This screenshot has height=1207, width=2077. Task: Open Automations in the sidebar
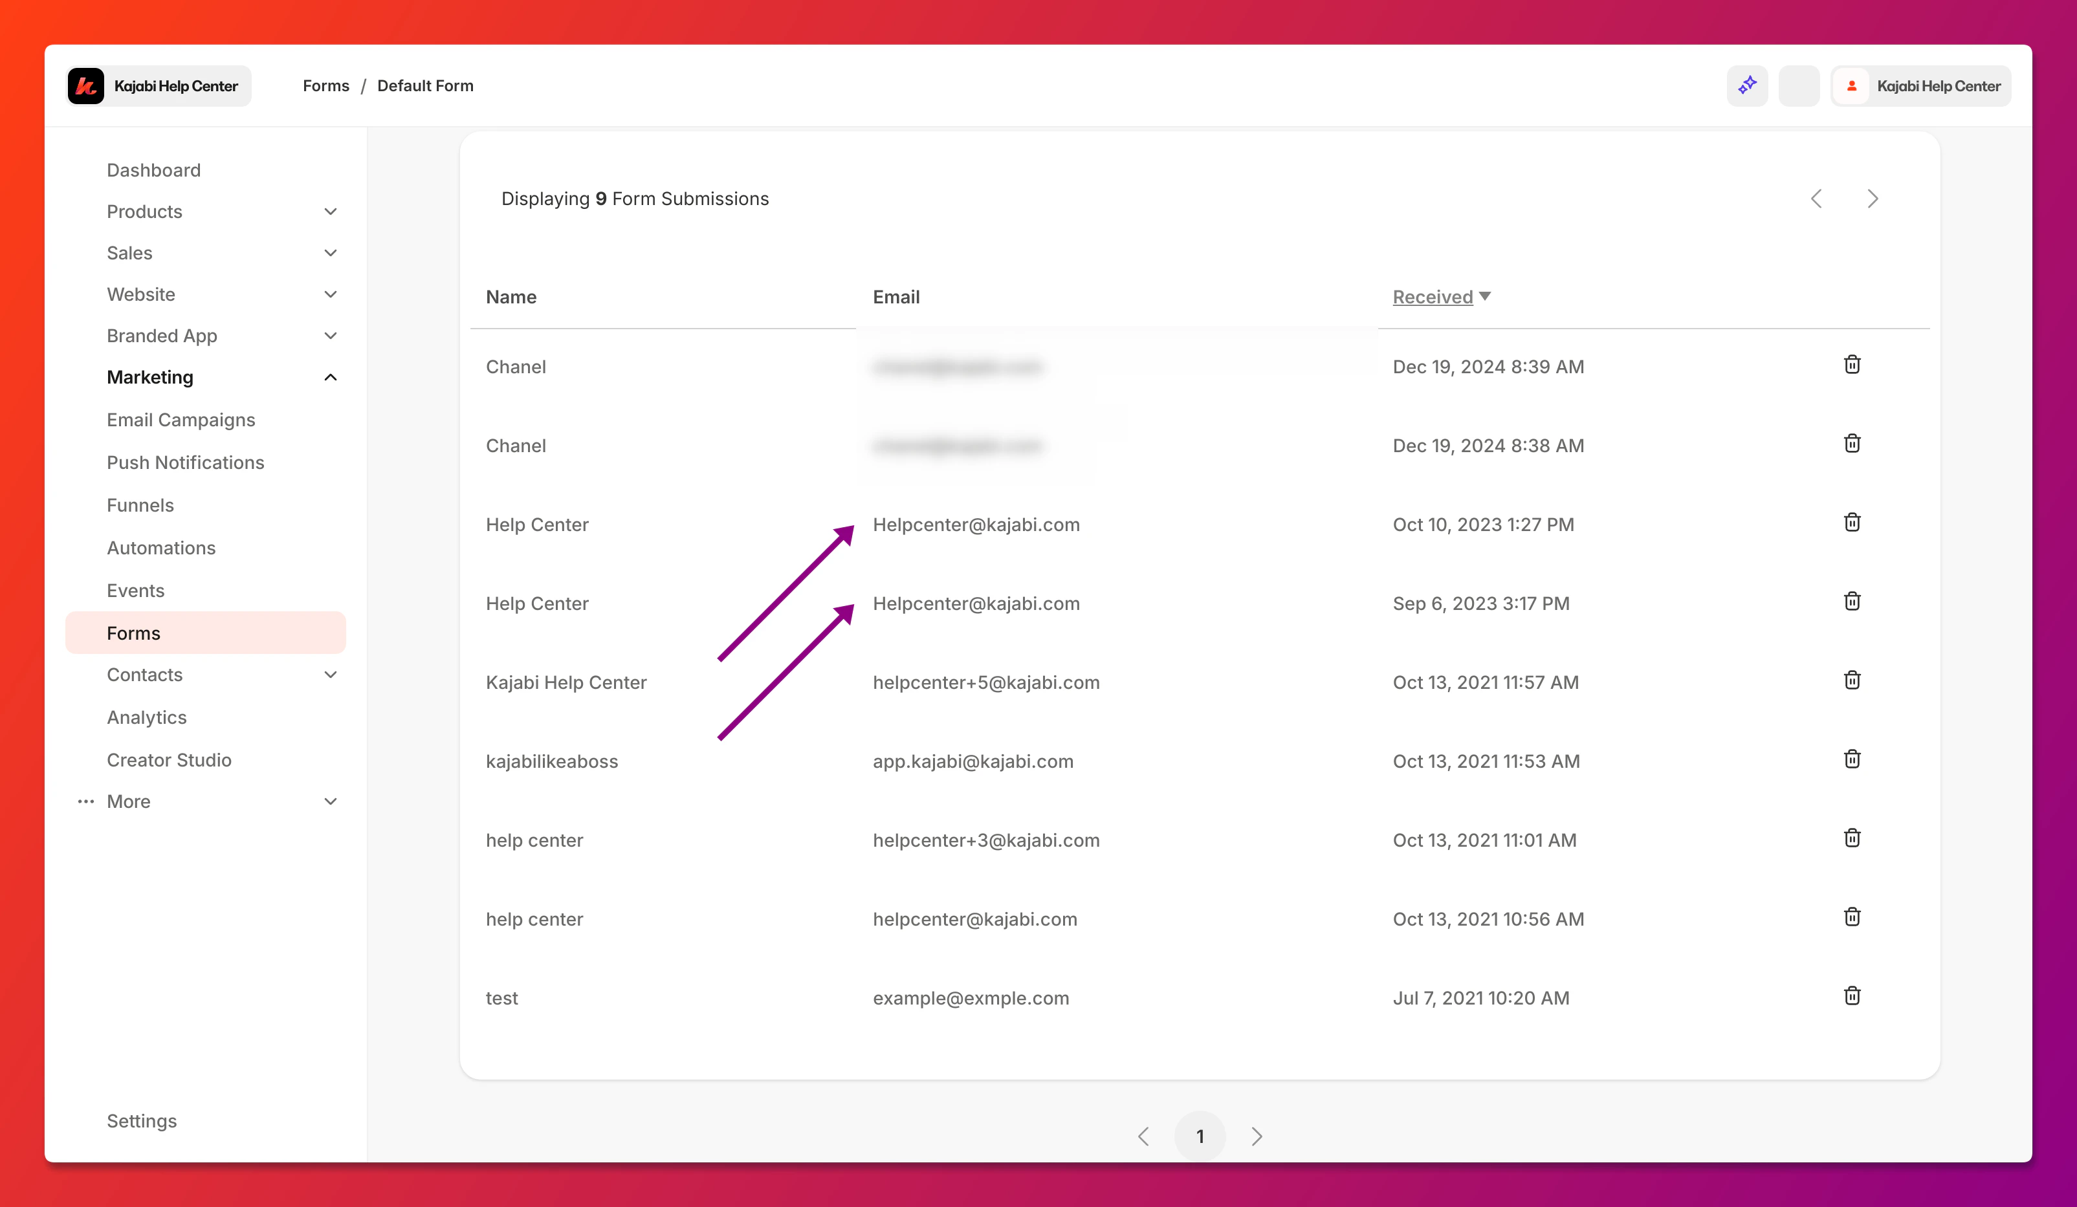click(162, 548)
